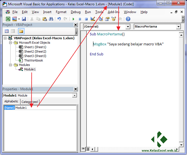Click the Undo arrow icon
187x155 pixels.
point(59,19)
